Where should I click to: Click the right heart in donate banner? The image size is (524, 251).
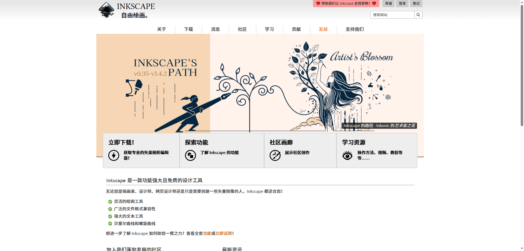pyautogui.click(x=374, y=4)
